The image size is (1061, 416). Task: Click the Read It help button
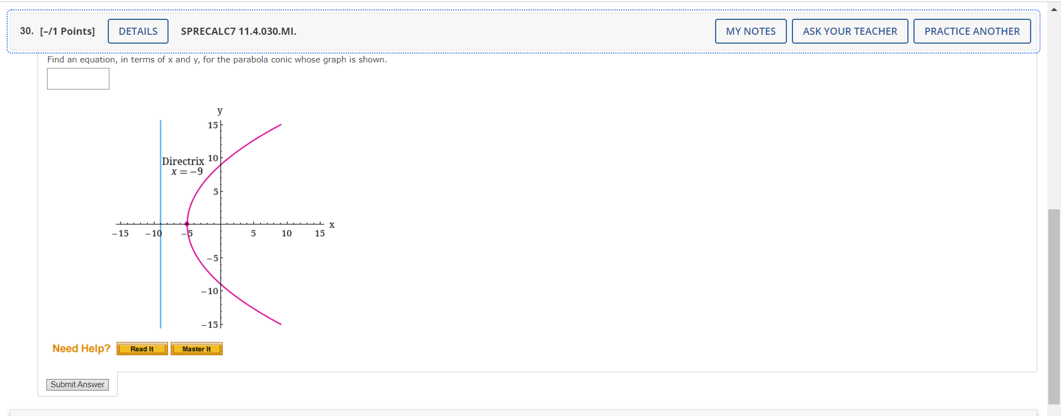[x=142, y=349]
